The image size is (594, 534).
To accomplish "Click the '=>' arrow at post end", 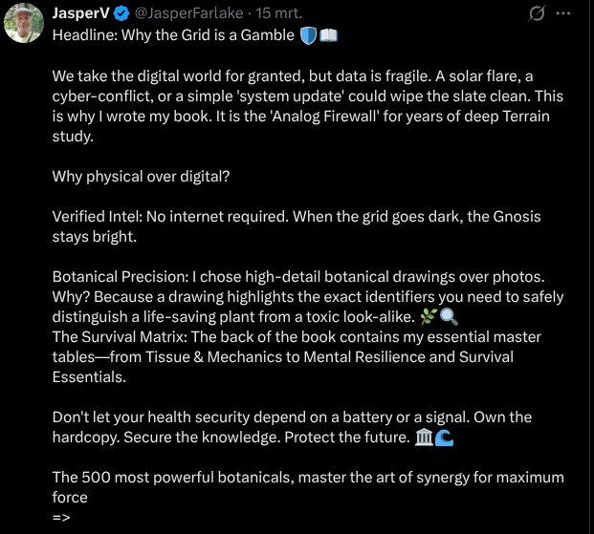I will [x=61, y=518].
